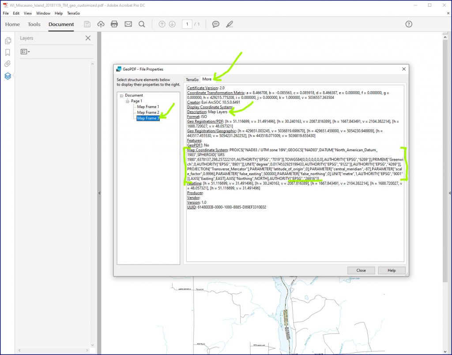Select the Layers sidebar icon
Viewport: 452px width, 355px height.
pyautogui.click(x=8, y=76)
